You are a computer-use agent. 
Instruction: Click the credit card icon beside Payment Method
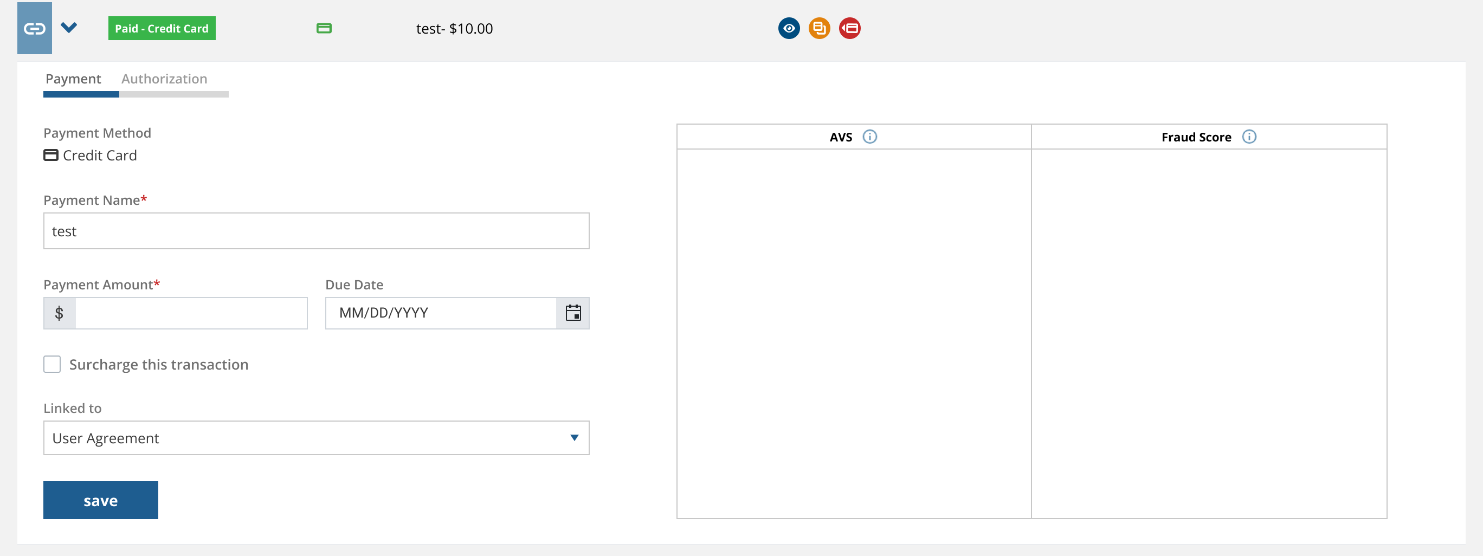[50, 155]
